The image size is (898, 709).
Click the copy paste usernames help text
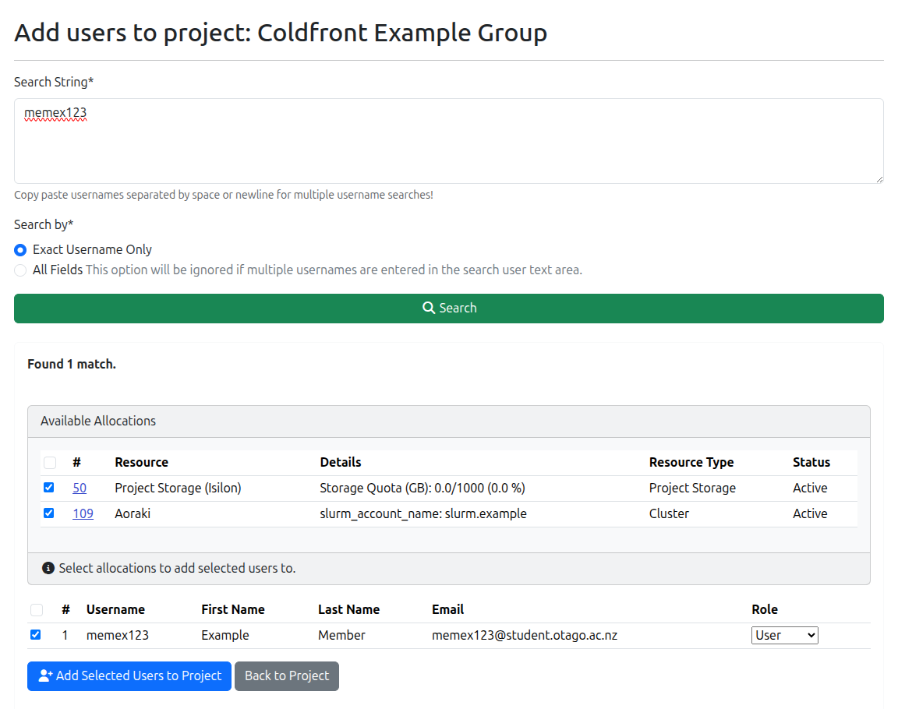click(224, 195)
